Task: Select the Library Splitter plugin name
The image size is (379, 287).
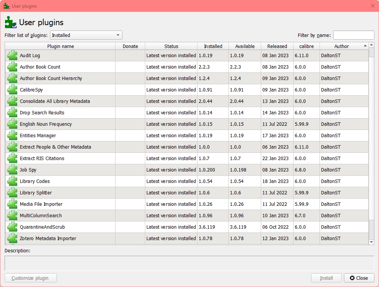Action: [x=36, y=192]
